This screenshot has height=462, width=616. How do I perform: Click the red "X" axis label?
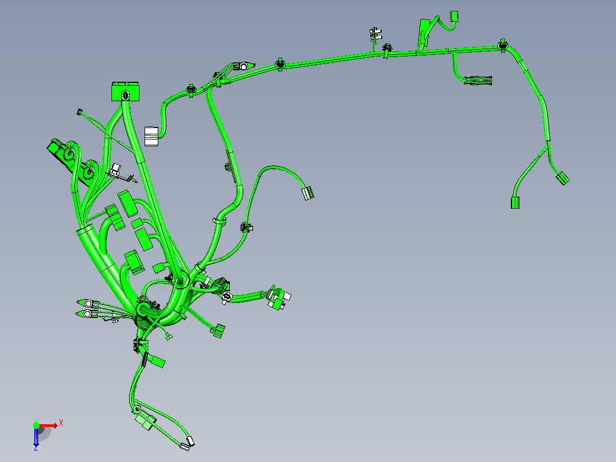(x=61, y=424)
